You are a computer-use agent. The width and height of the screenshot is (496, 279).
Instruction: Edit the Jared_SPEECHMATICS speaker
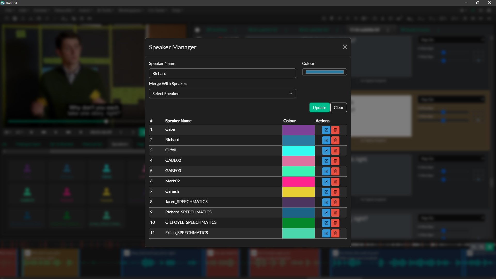[x=326, y=202]
